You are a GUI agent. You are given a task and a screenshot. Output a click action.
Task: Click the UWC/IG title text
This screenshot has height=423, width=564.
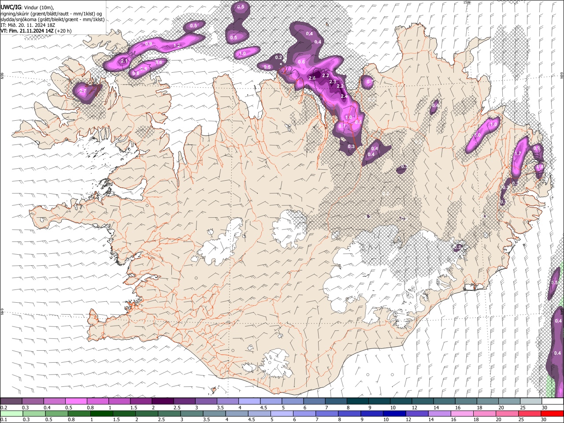(x=11, y=7)
